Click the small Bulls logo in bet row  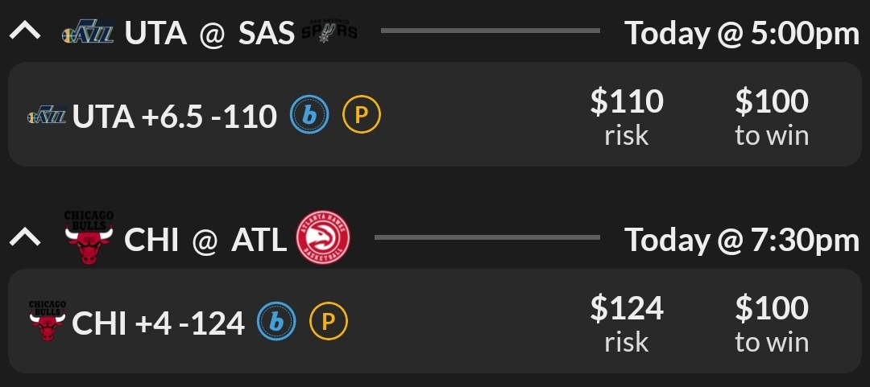(x=47, y=320)
